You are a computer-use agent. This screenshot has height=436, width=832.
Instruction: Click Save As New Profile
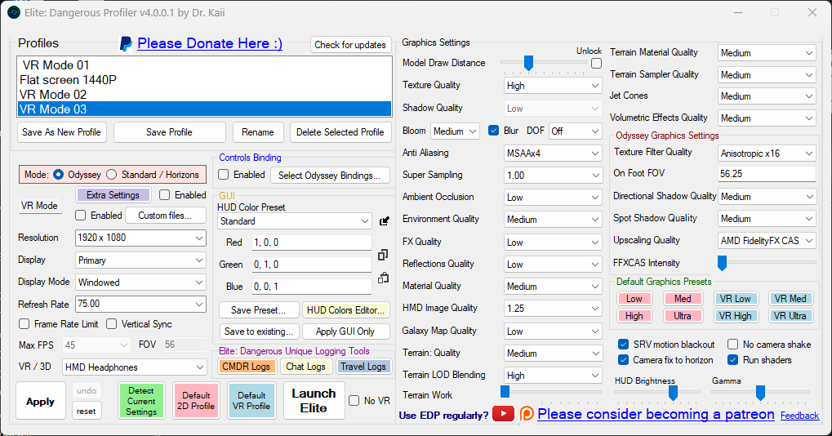[x=61, y=132]
